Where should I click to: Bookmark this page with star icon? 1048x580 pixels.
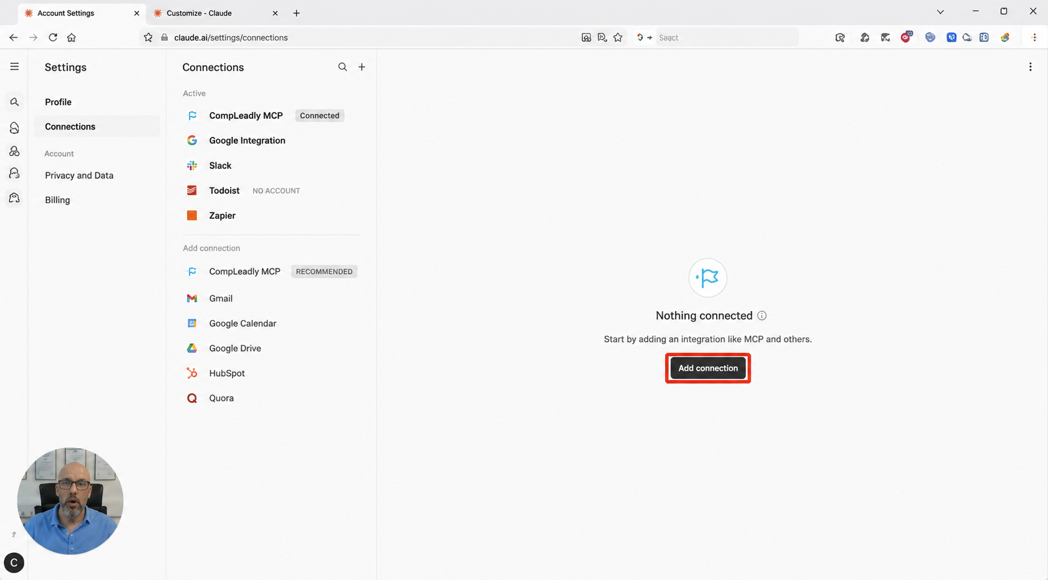point(618,37)
